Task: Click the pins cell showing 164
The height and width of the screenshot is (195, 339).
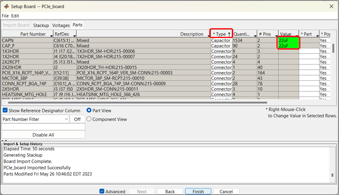Action: (x=268, y=73)
